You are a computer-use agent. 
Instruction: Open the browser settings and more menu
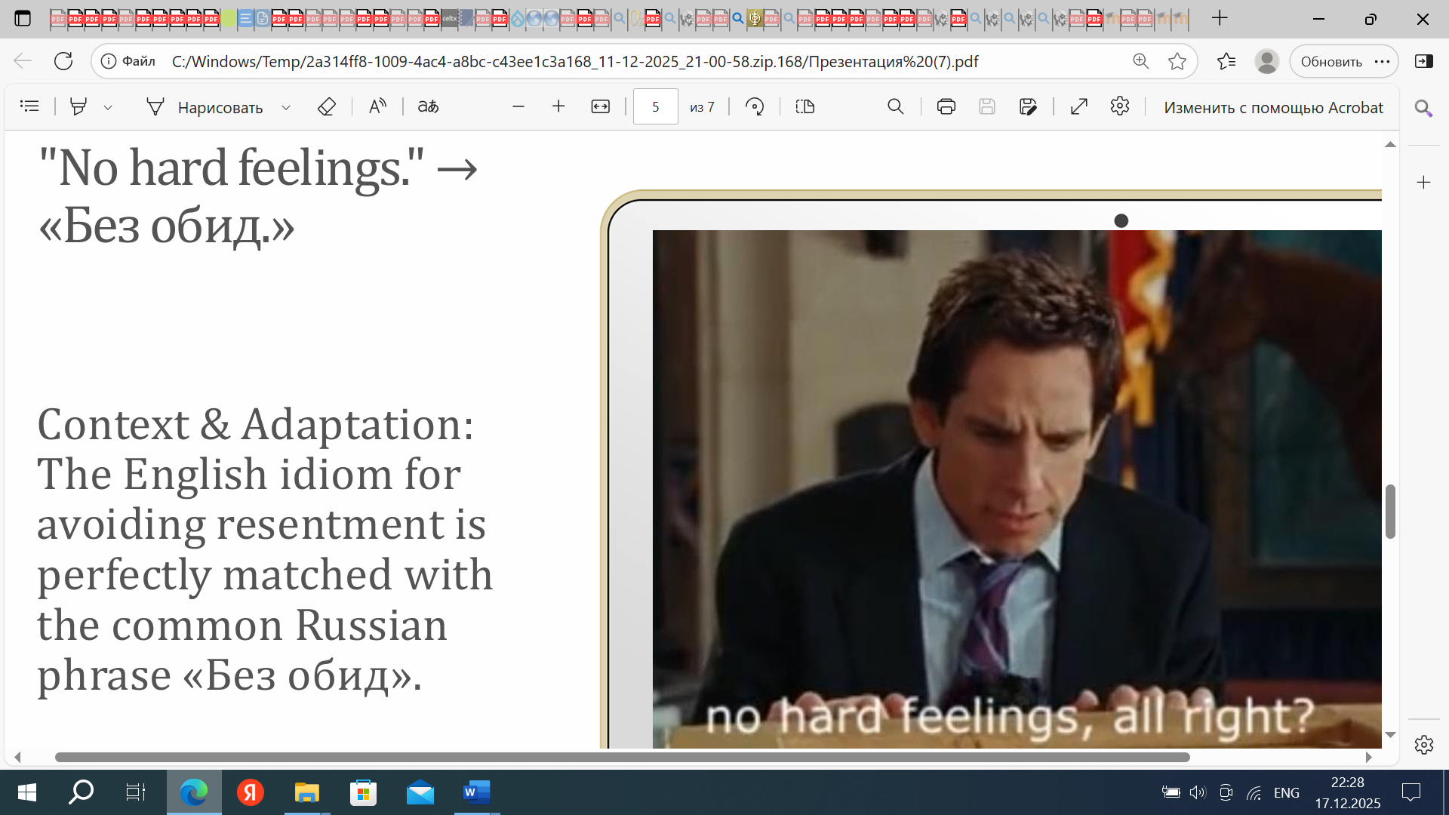click(1382, 61)
